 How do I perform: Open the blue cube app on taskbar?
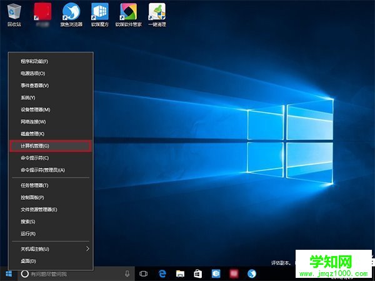[216, 274]
